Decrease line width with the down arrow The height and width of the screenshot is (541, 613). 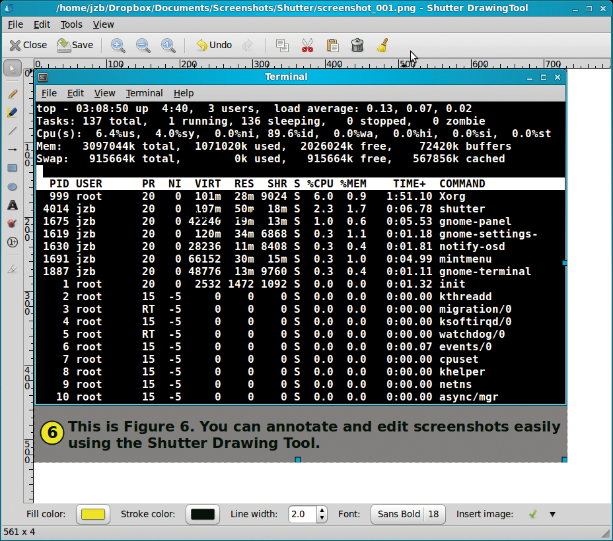(x=322, y=519)
